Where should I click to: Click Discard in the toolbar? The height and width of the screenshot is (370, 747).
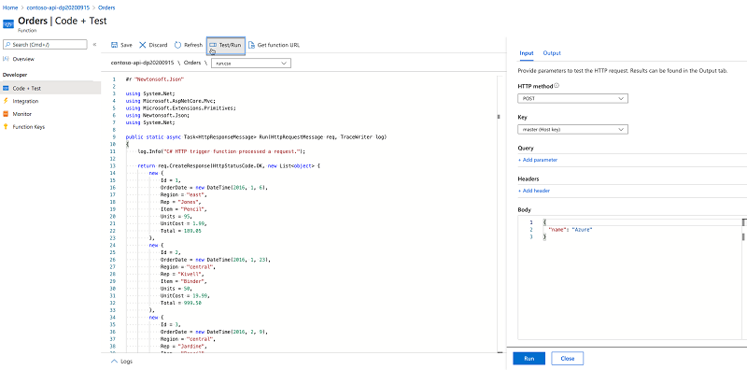[x=158, y=45]
